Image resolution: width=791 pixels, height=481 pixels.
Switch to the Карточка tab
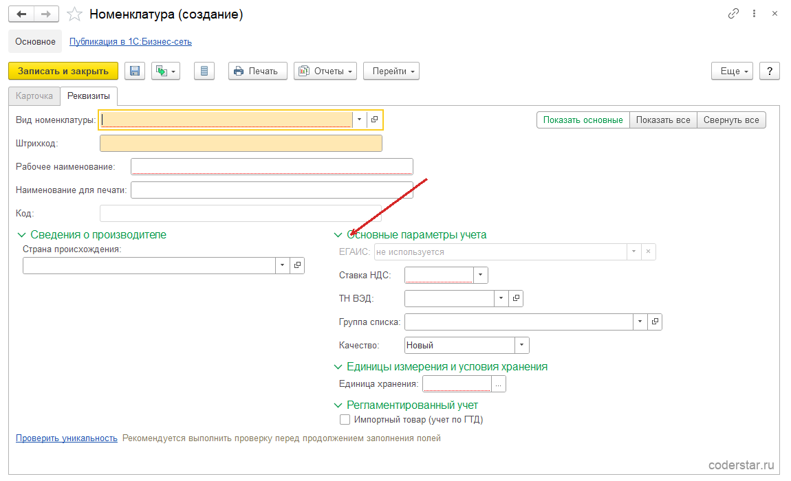[34, 96]
